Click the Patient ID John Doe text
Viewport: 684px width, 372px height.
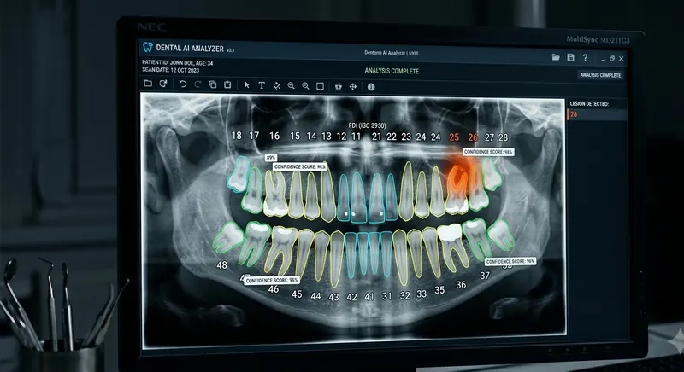(x=178, y=63)
